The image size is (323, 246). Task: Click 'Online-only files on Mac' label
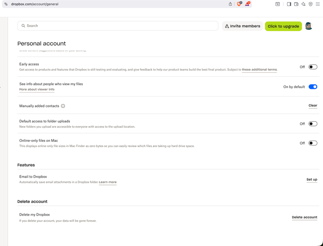[38, 141]
